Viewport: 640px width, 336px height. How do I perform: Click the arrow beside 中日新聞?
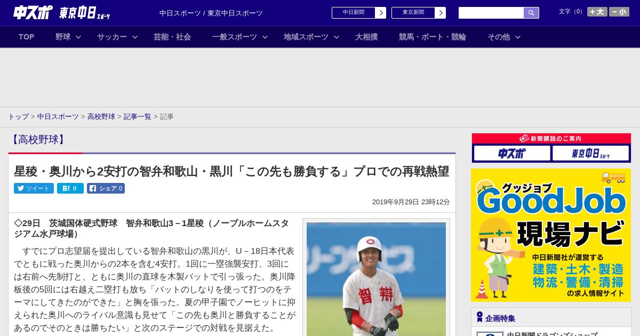point(380,13)
